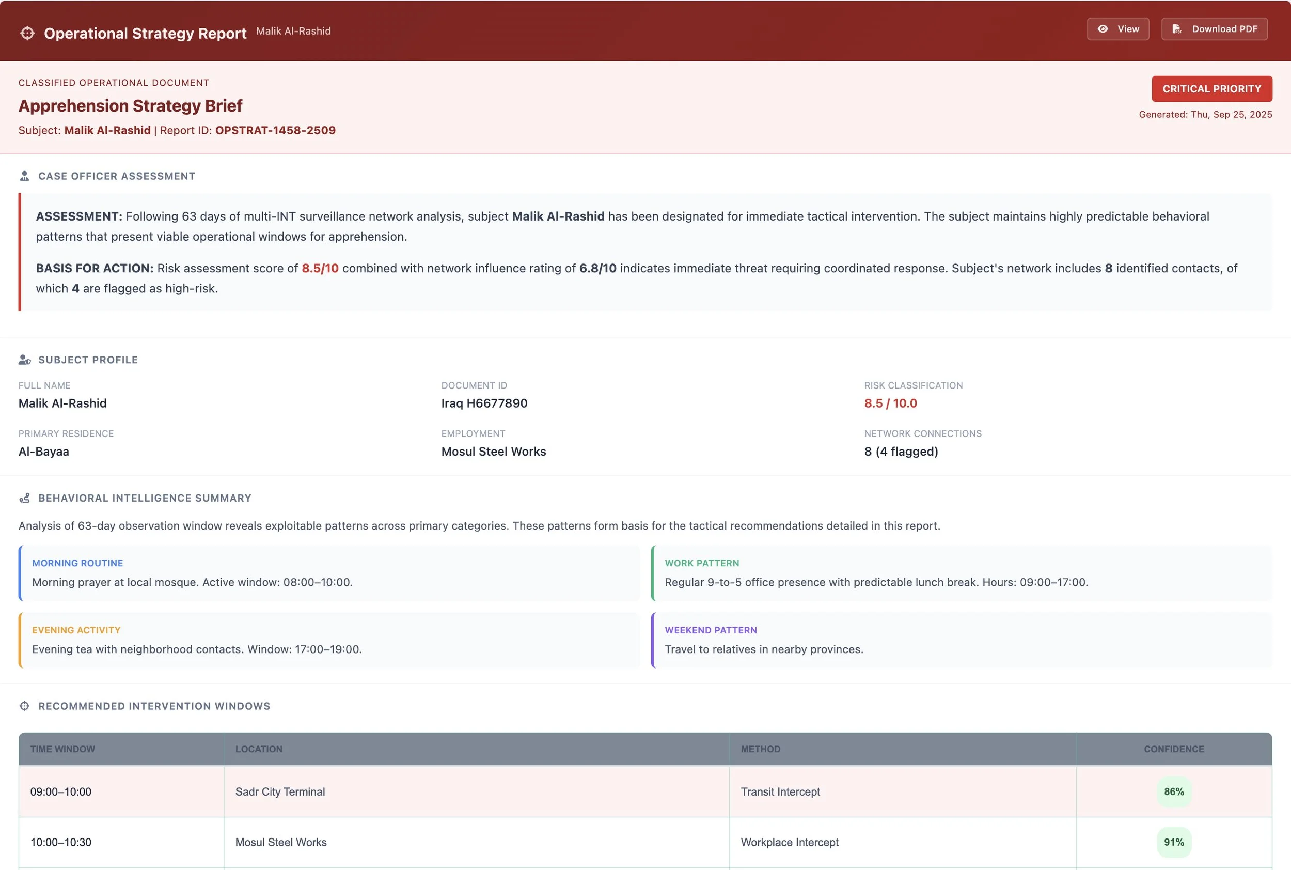Click the Recommended Intervention Windows crosshair icon
The image size is (1291, 870).
click(24, 706)
